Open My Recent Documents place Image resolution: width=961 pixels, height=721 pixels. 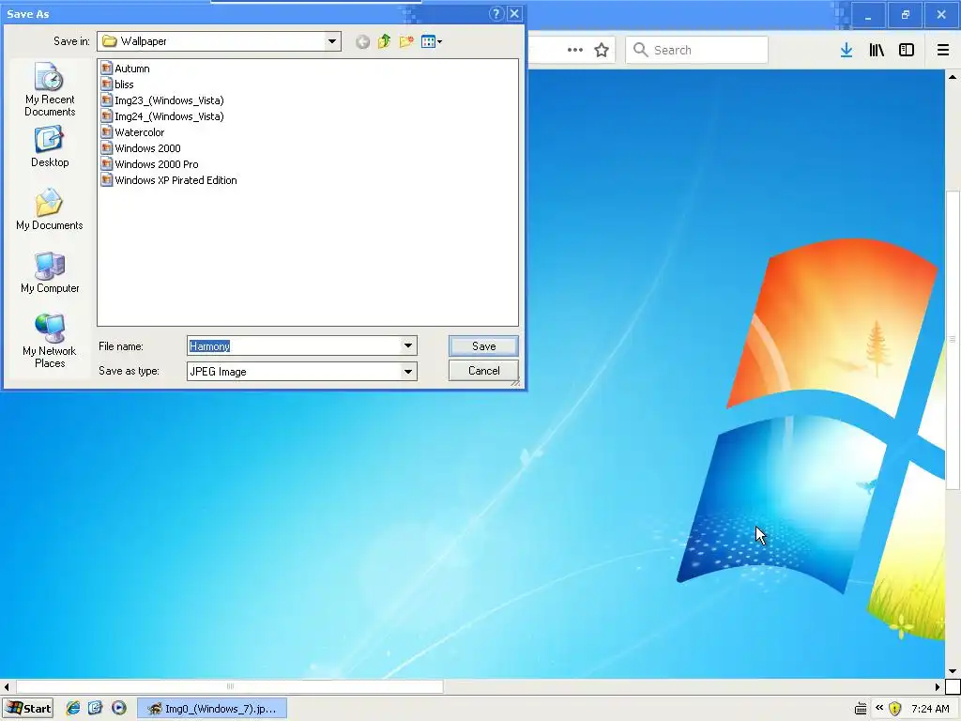tap(50, 90)
